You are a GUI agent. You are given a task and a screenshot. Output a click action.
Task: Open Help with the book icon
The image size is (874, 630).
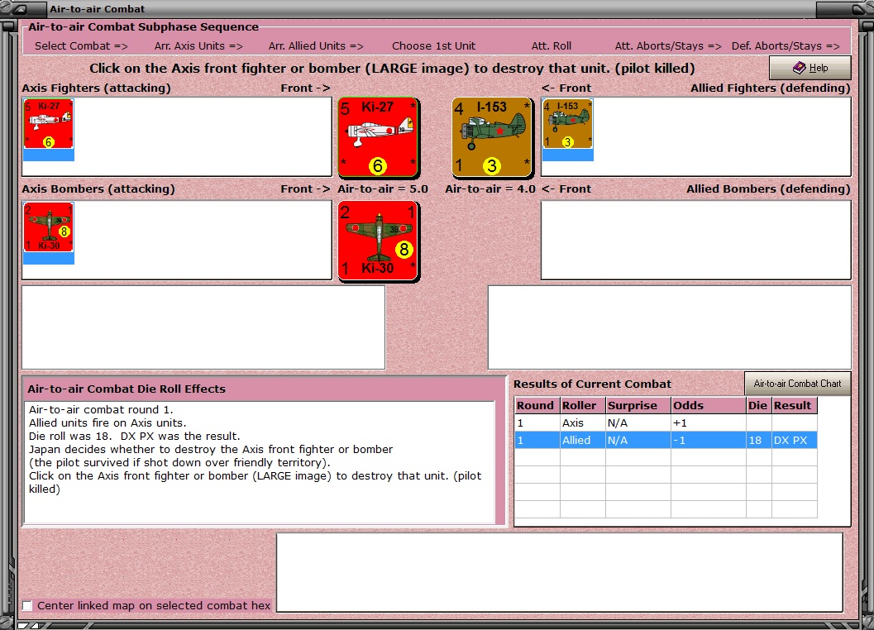[810, 68]
